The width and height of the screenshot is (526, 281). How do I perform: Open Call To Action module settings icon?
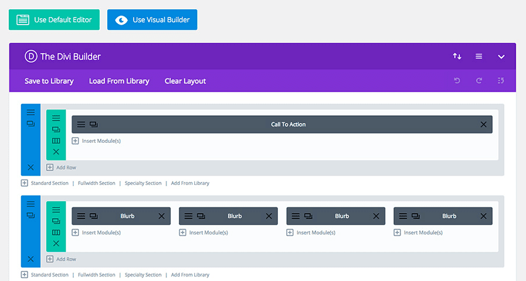coord(82,124)
